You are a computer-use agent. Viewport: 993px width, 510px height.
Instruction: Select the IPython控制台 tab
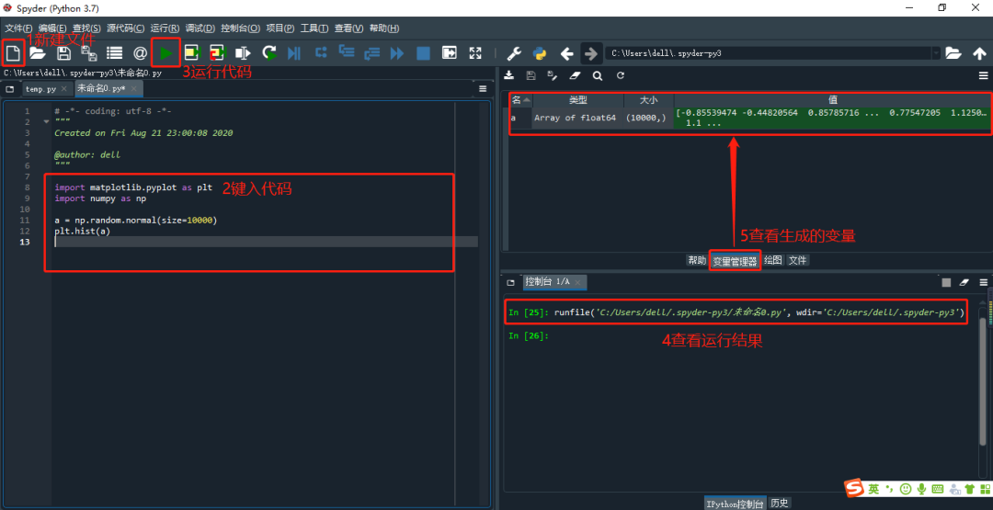[736, 504]
